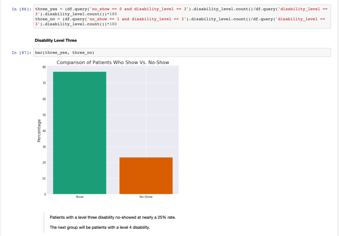
Task: Click the chart title Comparison of Patients
Action: [x=113, y=62]
